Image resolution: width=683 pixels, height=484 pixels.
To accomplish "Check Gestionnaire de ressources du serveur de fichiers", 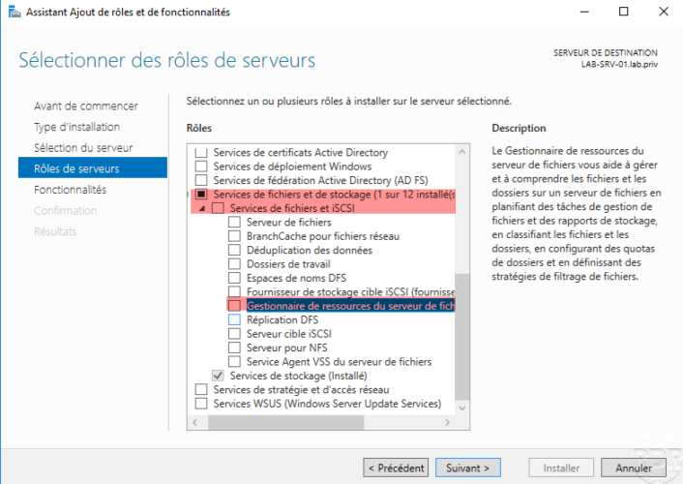I will click(x=234, y=305).
